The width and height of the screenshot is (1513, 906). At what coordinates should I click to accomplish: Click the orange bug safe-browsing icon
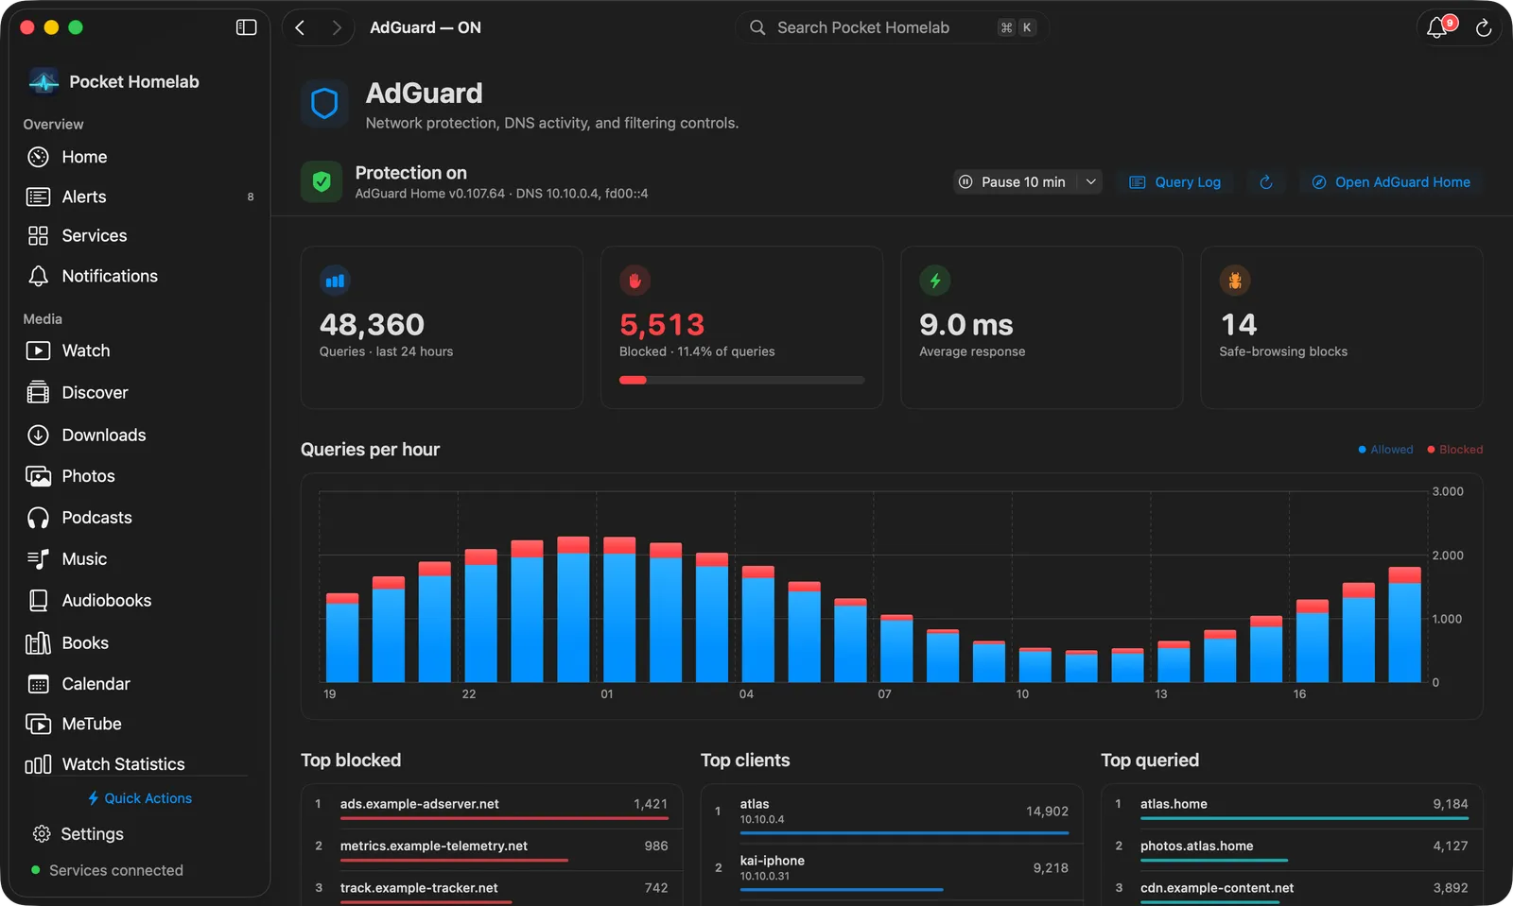[1235, 281]
